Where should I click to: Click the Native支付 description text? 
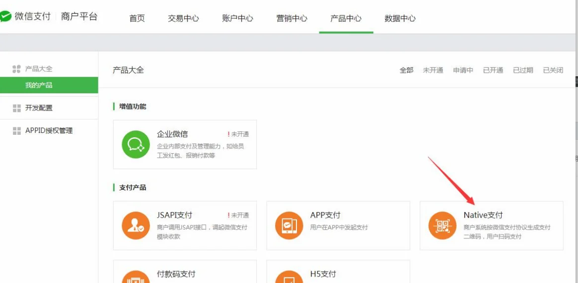point(507,232)
